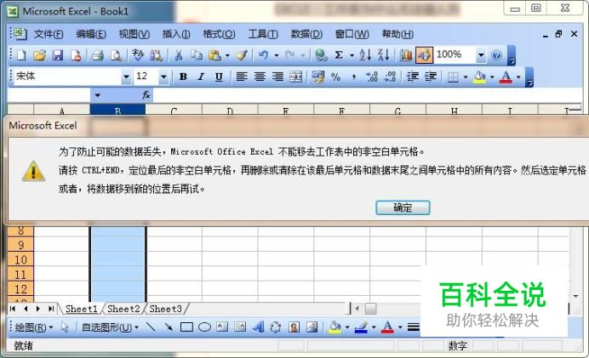The height and width of the screenshot is (358, 589).
Task: Open the 格式(O) menu
Action: (x=219, y=34)
